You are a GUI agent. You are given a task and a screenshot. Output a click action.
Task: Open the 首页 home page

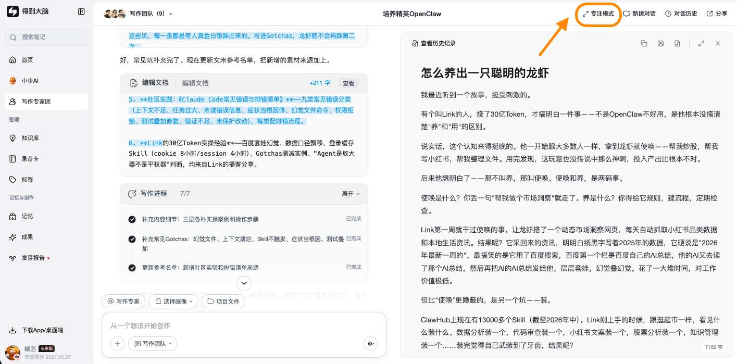pyautogui.click(x=46, y=60)
